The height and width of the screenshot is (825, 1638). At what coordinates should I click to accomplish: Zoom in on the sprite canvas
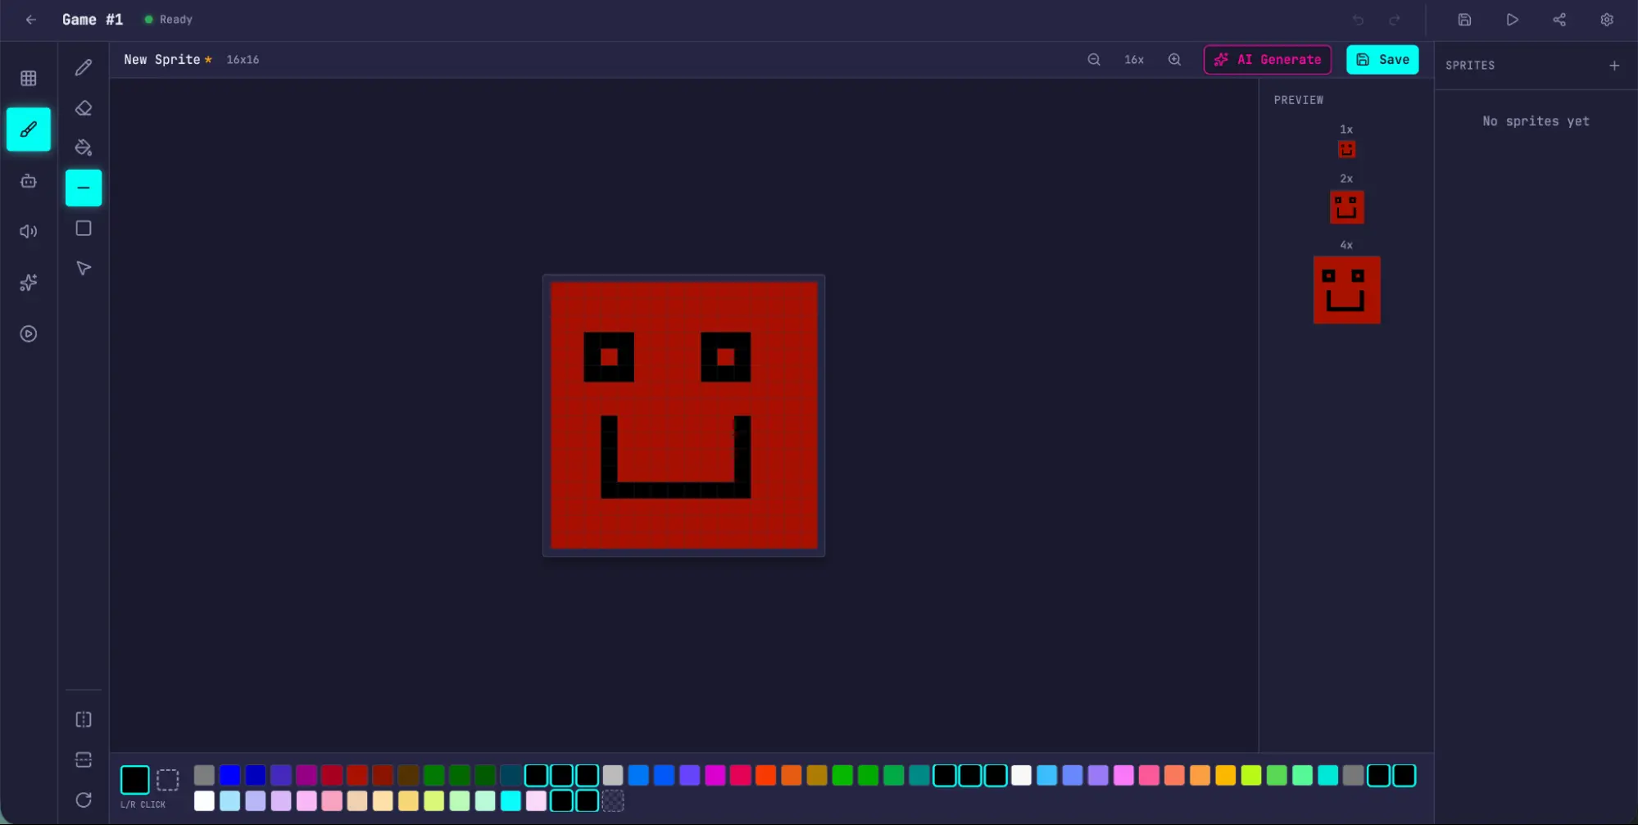point(1174,60)
